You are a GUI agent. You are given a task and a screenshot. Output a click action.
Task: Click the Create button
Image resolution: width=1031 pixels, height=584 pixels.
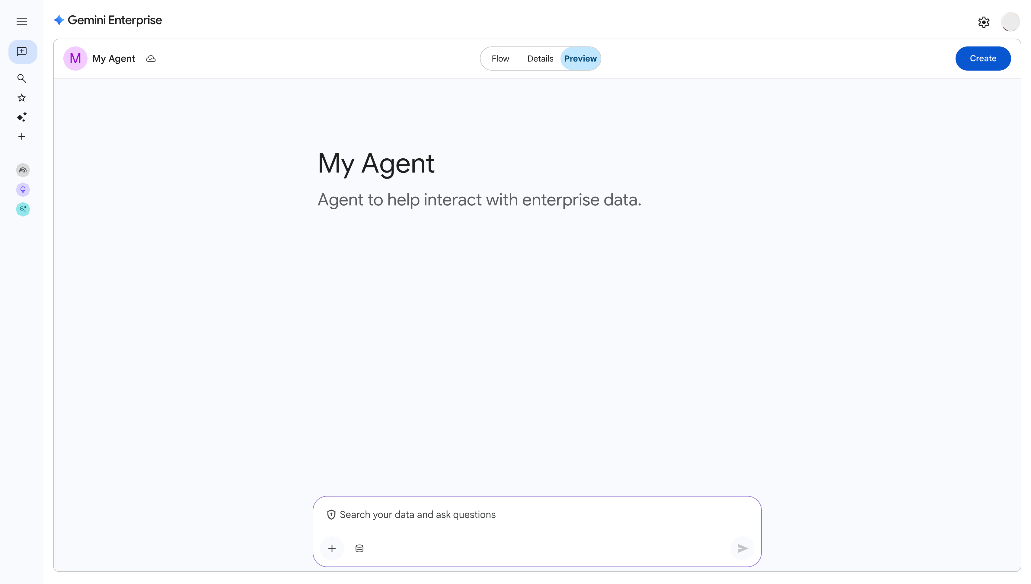(x=983, y=58)
